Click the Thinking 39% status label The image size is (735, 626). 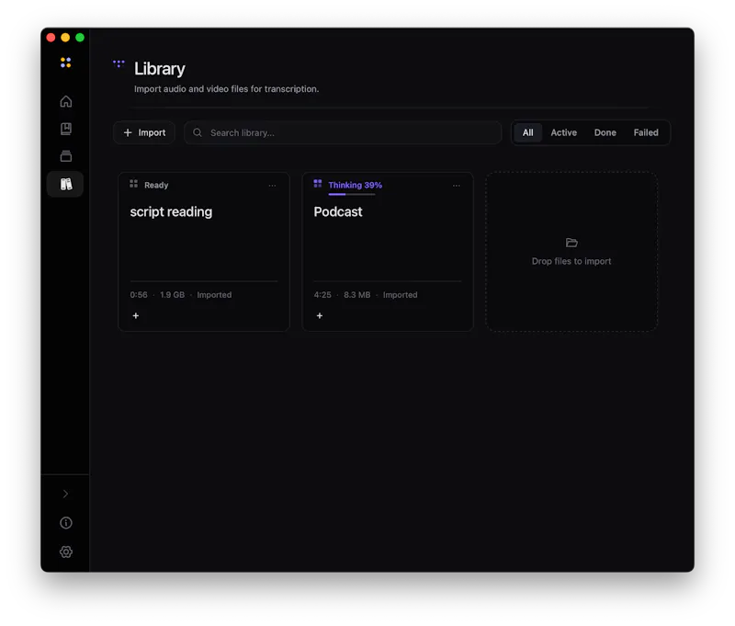[356, 185]
